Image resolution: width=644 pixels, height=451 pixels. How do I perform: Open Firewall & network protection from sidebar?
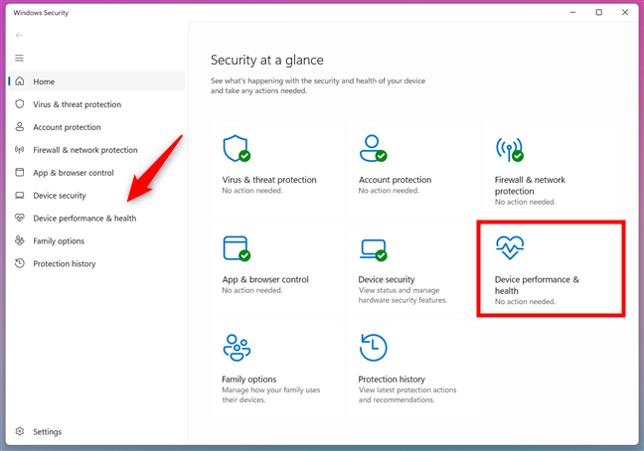click(97, 150)
